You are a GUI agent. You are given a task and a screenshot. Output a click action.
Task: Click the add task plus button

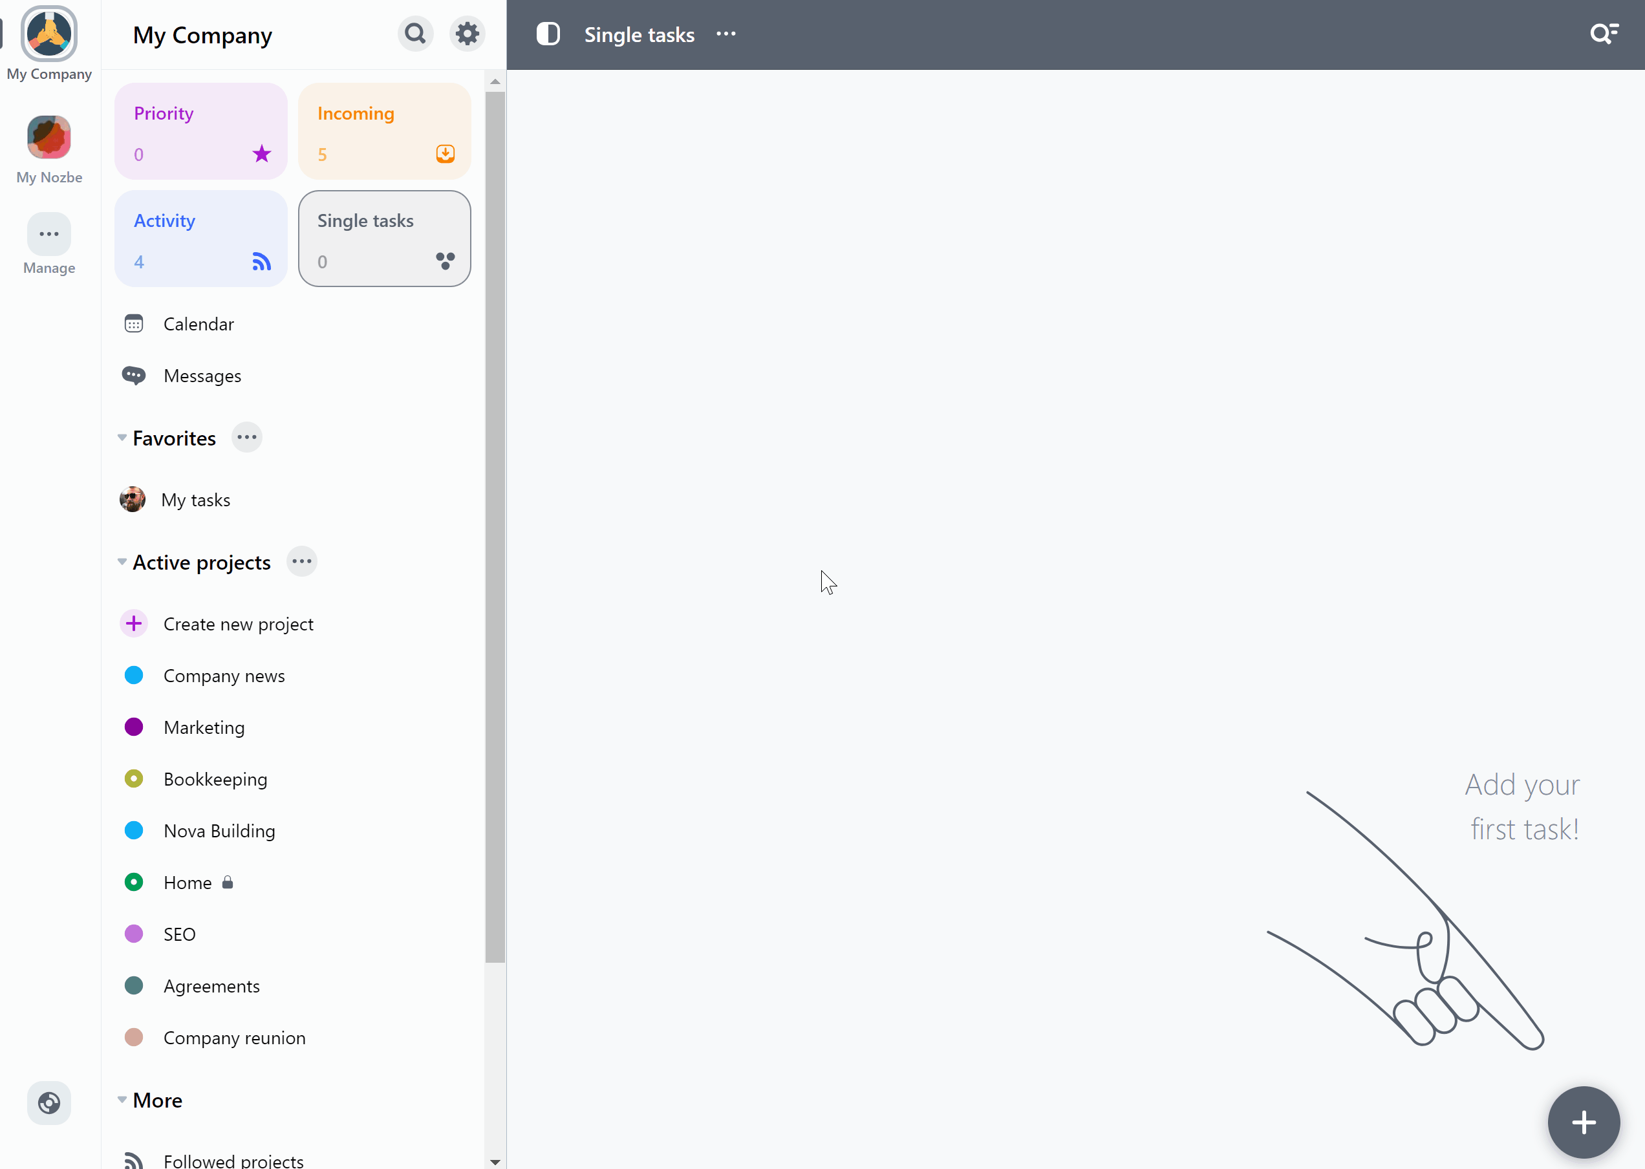tap(1583, 1121)
